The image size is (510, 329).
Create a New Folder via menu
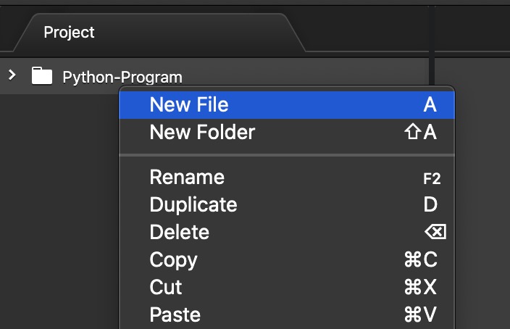pyautogui.click(x=202, y=133)
